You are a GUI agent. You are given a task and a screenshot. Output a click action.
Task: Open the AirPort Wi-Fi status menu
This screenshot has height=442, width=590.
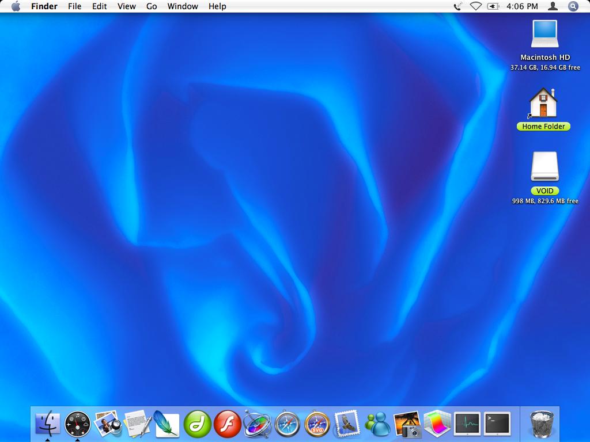(475, 6)
